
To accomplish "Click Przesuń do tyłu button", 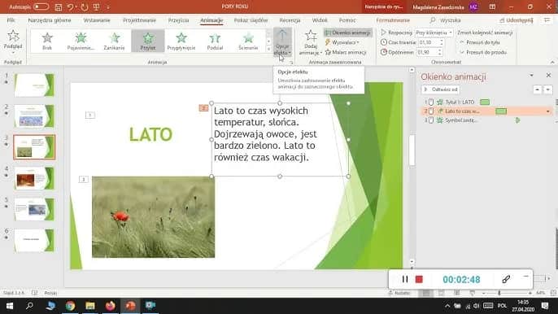I will click(x=480, y=42).
